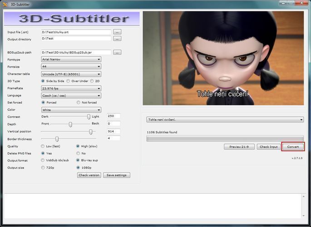Open the Character table dropdown

coord(71,74)
